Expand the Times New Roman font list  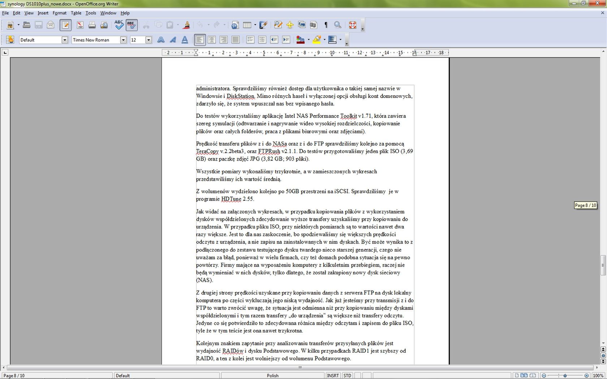point(123,40)
